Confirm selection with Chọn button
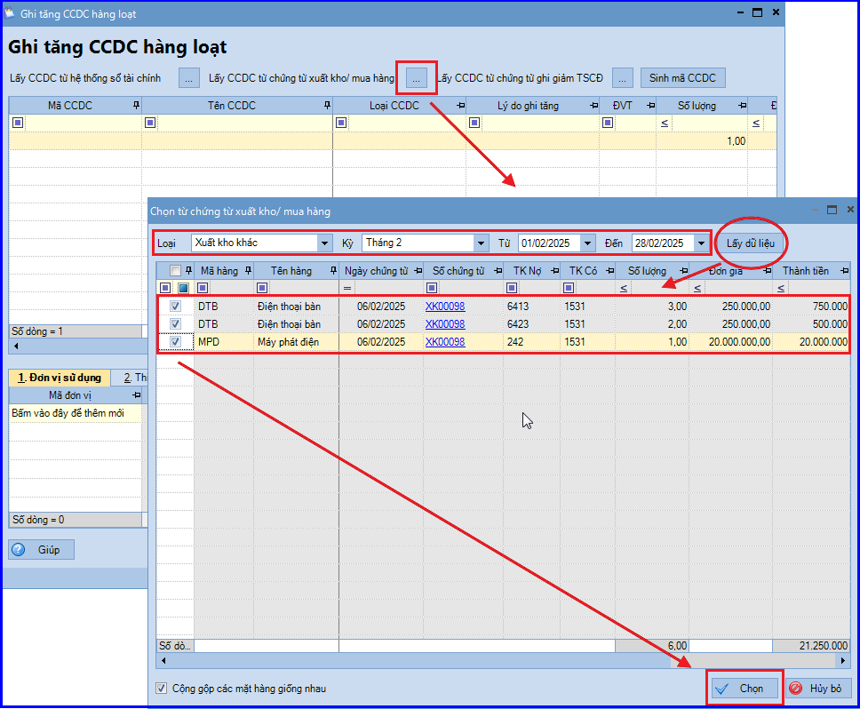This screenshot has width=860, height=709. pyautogui.click(x=745, y=689)
